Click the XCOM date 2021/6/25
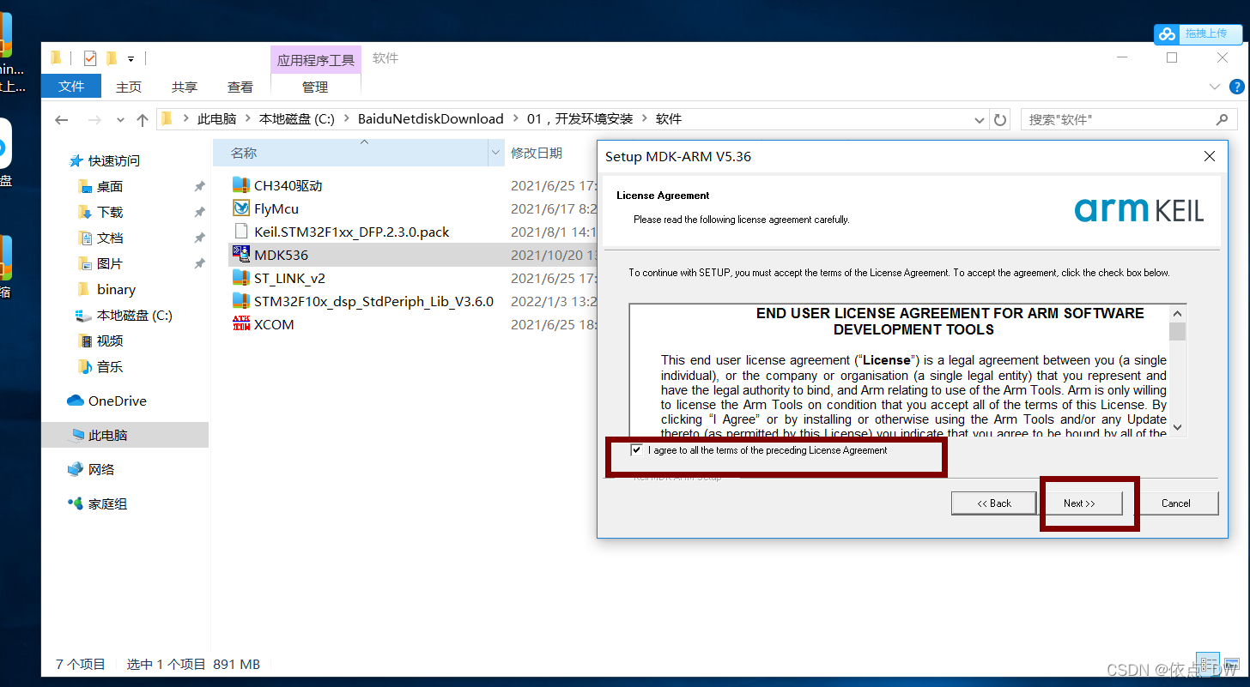The height and width of the screenshot is (687, 1250). [x=554, y=324]
